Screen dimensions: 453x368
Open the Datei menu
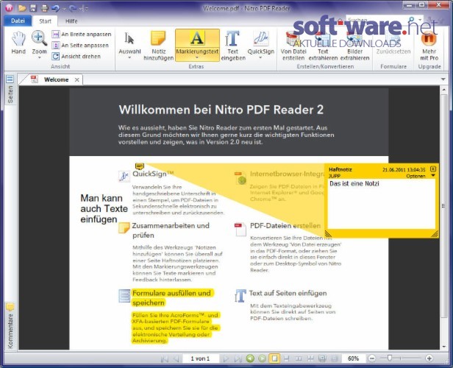point(18,21)
